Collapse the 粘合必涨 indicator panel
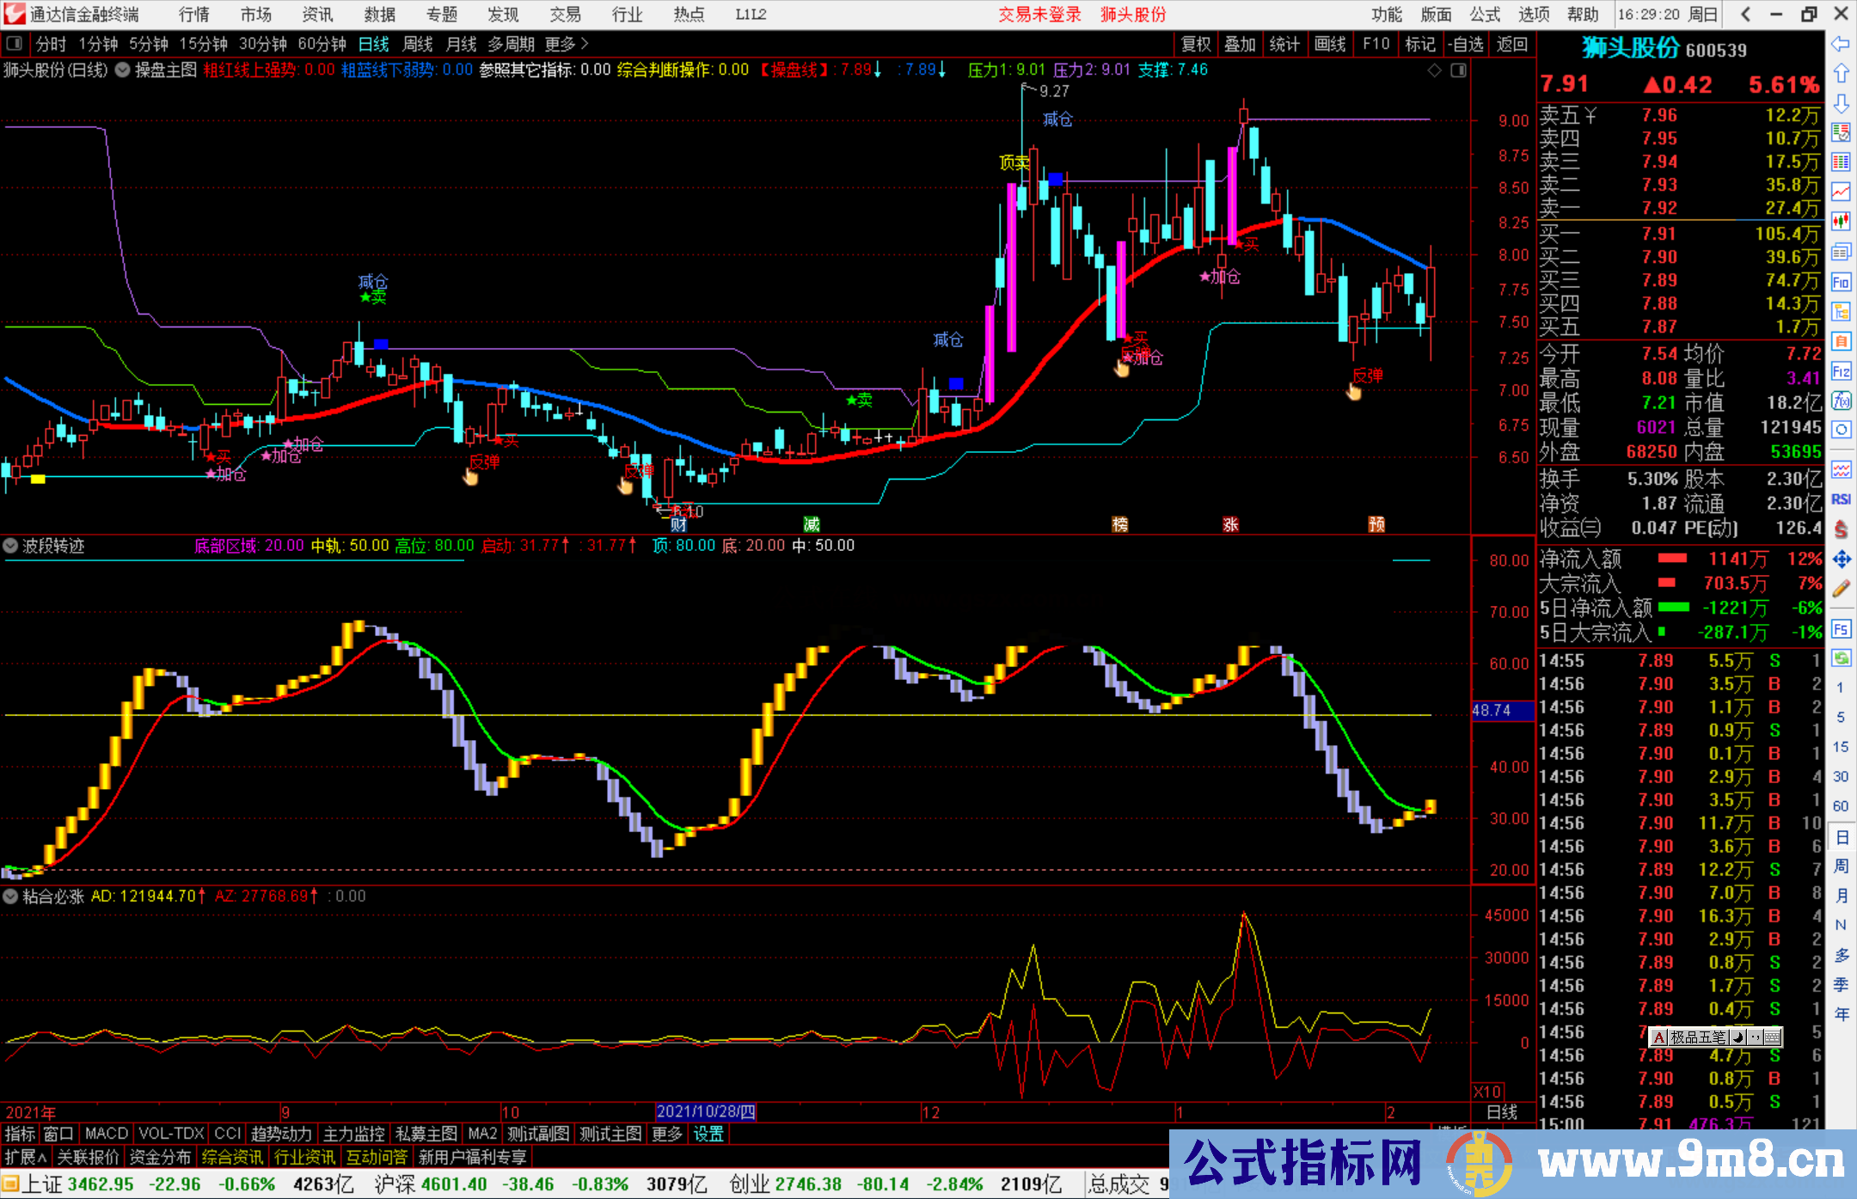The height and width of the screenshot is (1199, 1857). [10, 896]
